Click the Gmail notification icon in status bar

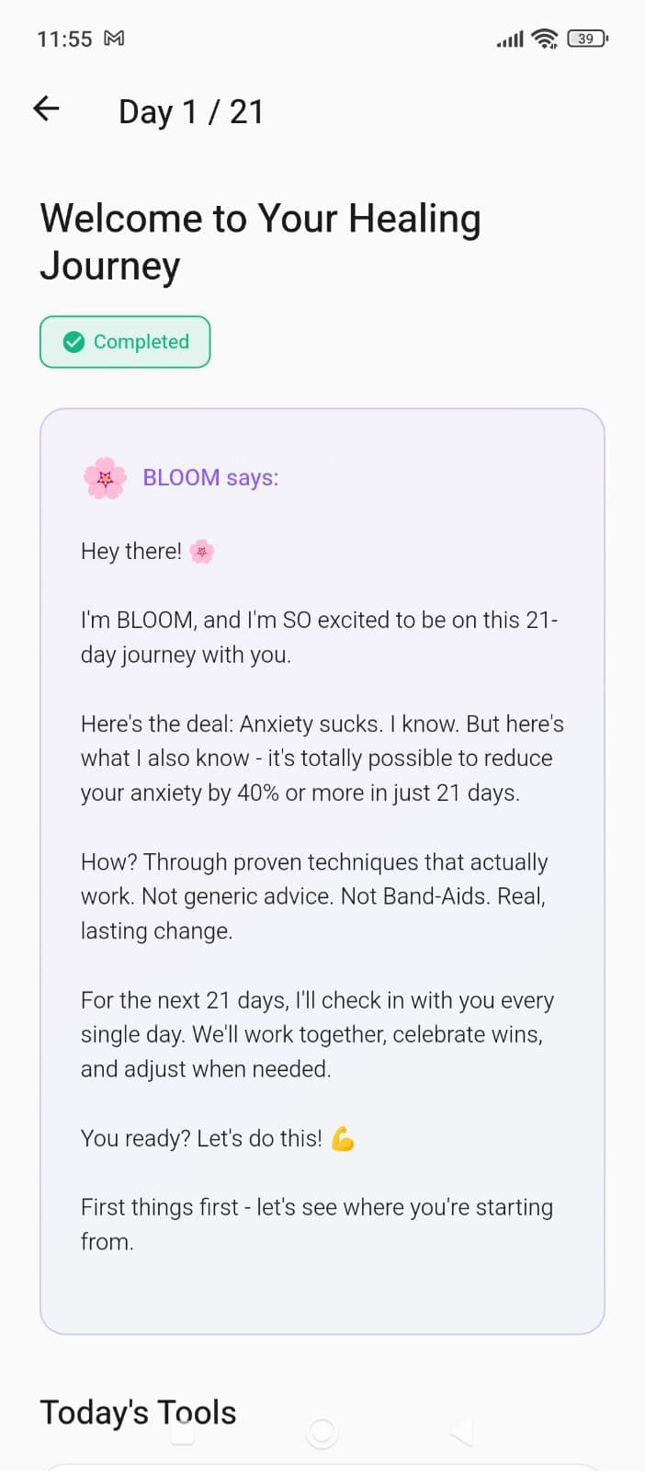coord(114,39)
